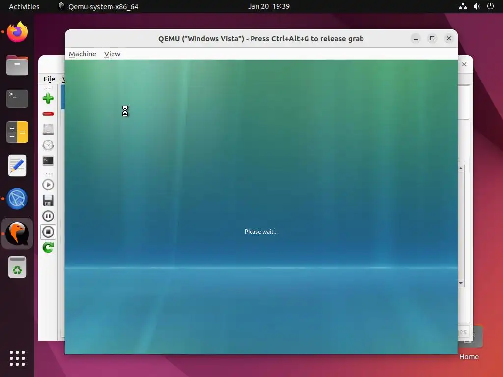This screenshot has width=503, height=377.
Task: Click the green reset arrow icon
Action: (x=48, y=247)
